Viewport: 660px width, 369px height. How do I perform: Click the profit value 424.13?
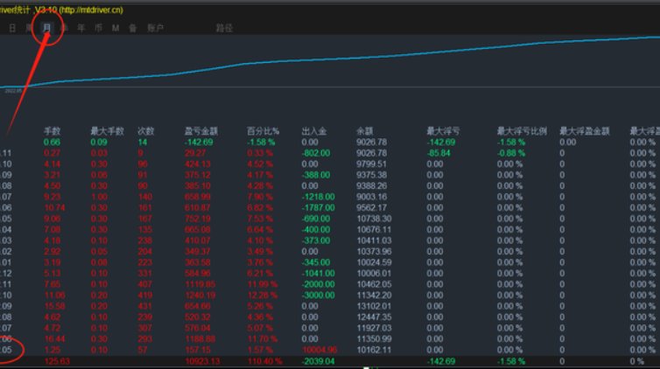point(200,164)
